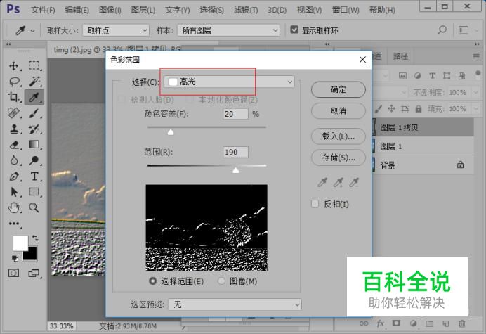This screenshot has width=486, height=334.
Task: Add a layer mask
Action: 396,323
